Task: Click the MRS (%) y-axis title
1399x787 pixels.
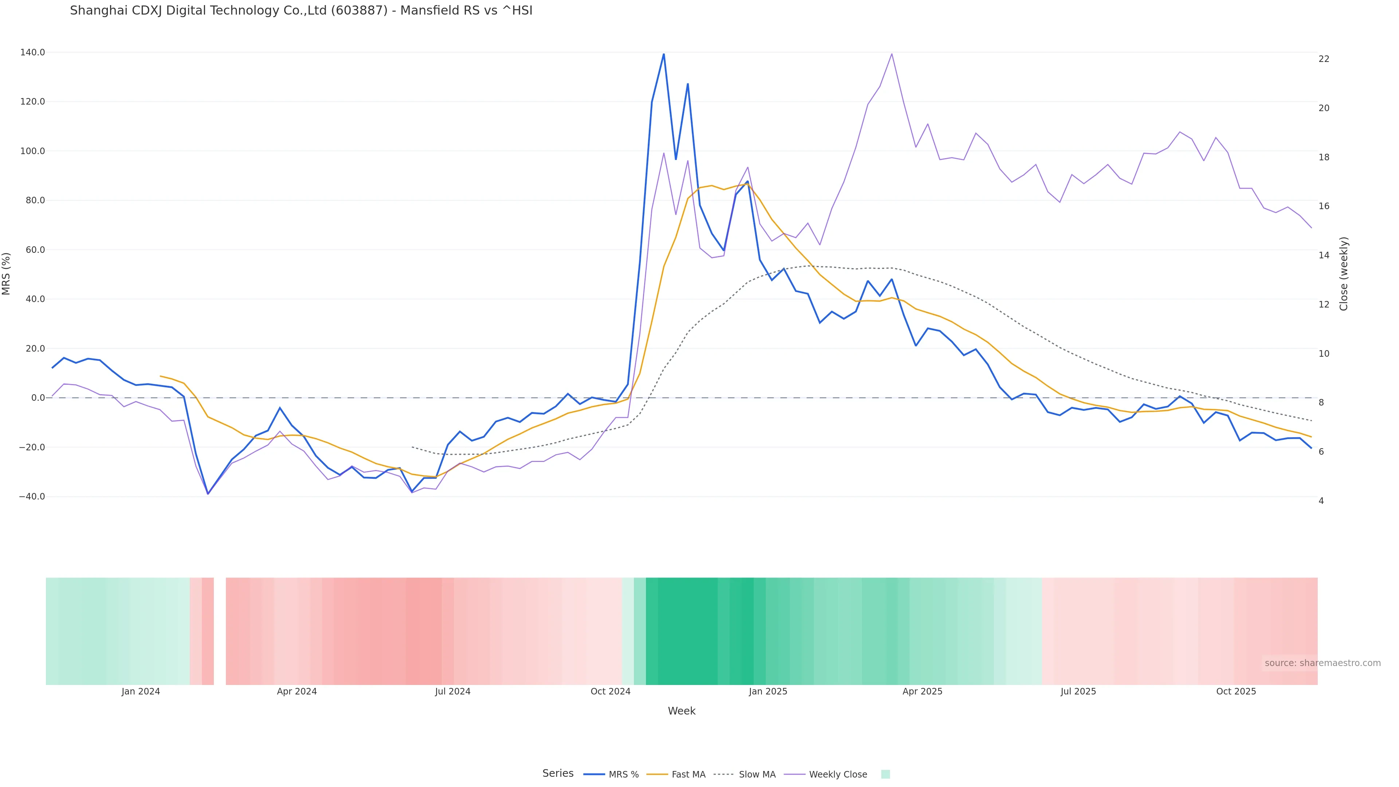Action: pos(7,274)
